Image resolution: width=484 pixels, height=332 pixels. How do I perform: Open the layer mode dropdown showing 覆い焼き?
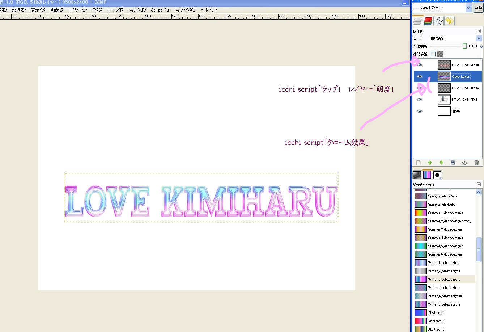(456, 38)
